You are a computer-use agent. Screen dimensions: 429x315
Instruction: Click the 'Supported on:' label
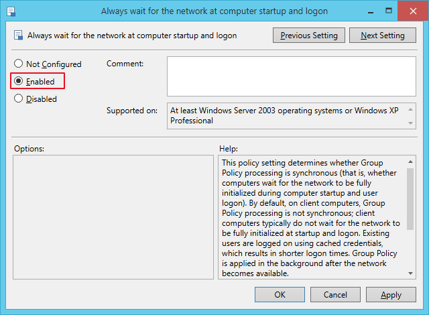coord(132,111)
